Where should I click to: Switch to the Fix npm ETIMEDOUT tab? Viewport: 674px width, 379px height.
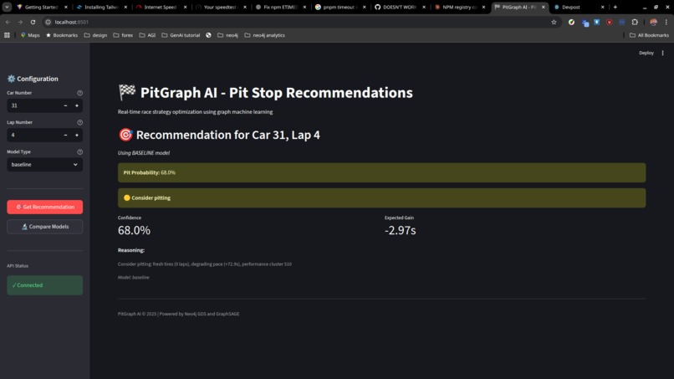click(x=280, y=8)
